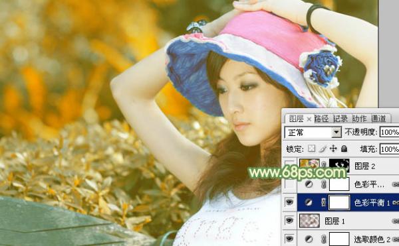Hide the 选取颜色 2 layer
This screenshot has width=399, height=246.
289,239
